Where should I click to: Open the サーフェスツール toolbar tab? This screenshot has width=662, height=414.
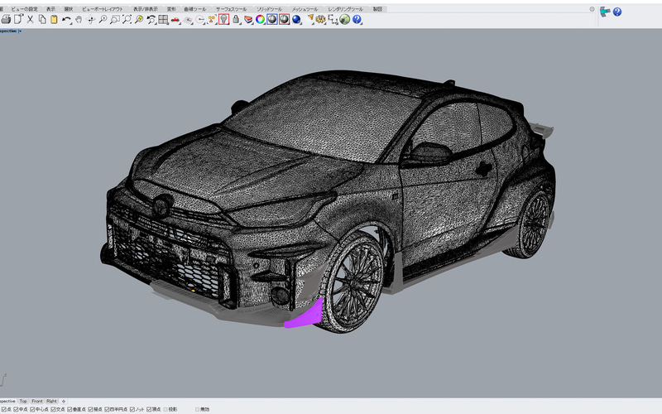pos(233,8)
